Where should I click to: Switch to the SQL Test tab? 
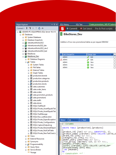click(x=79, y=24)
